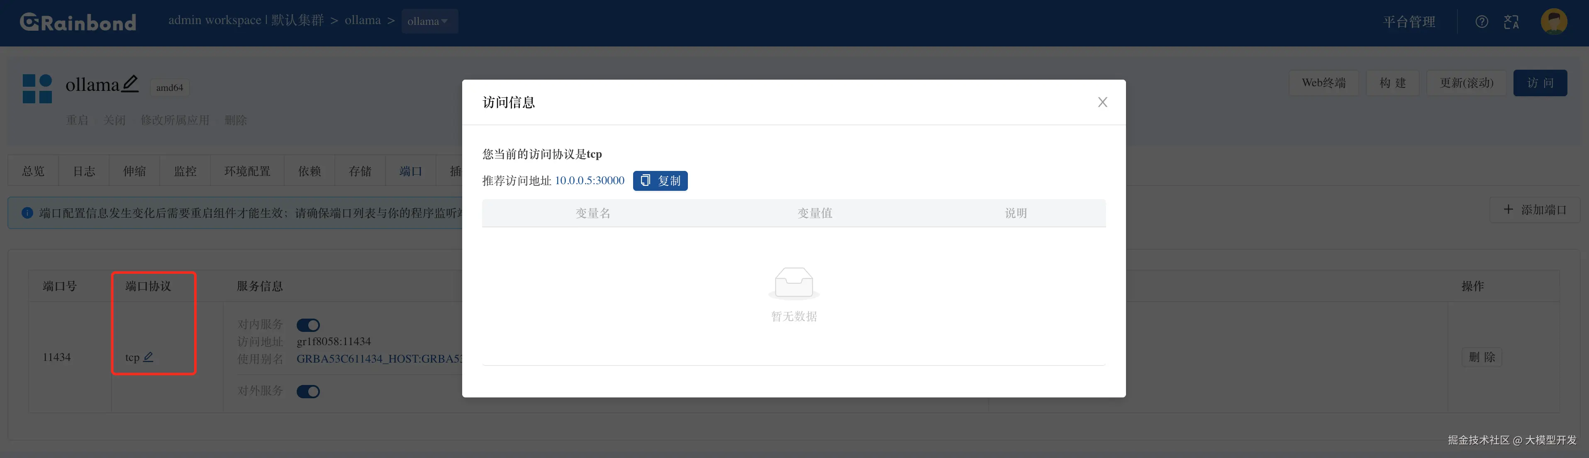Open the user avatar menu
1589x458 pixels.
(1554, 22)
